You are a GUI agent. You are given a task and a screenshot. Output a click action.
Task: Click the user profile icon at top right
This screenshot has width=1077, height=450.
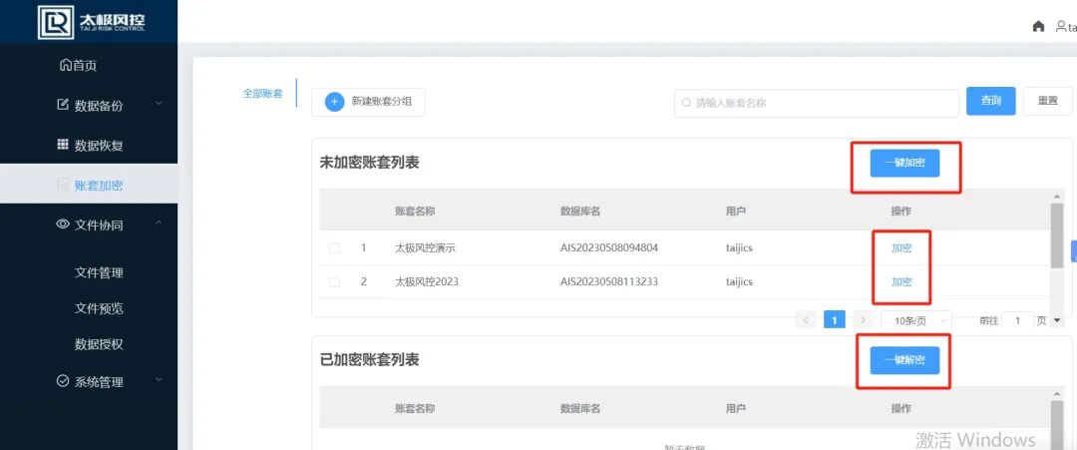click(1061, 26)
